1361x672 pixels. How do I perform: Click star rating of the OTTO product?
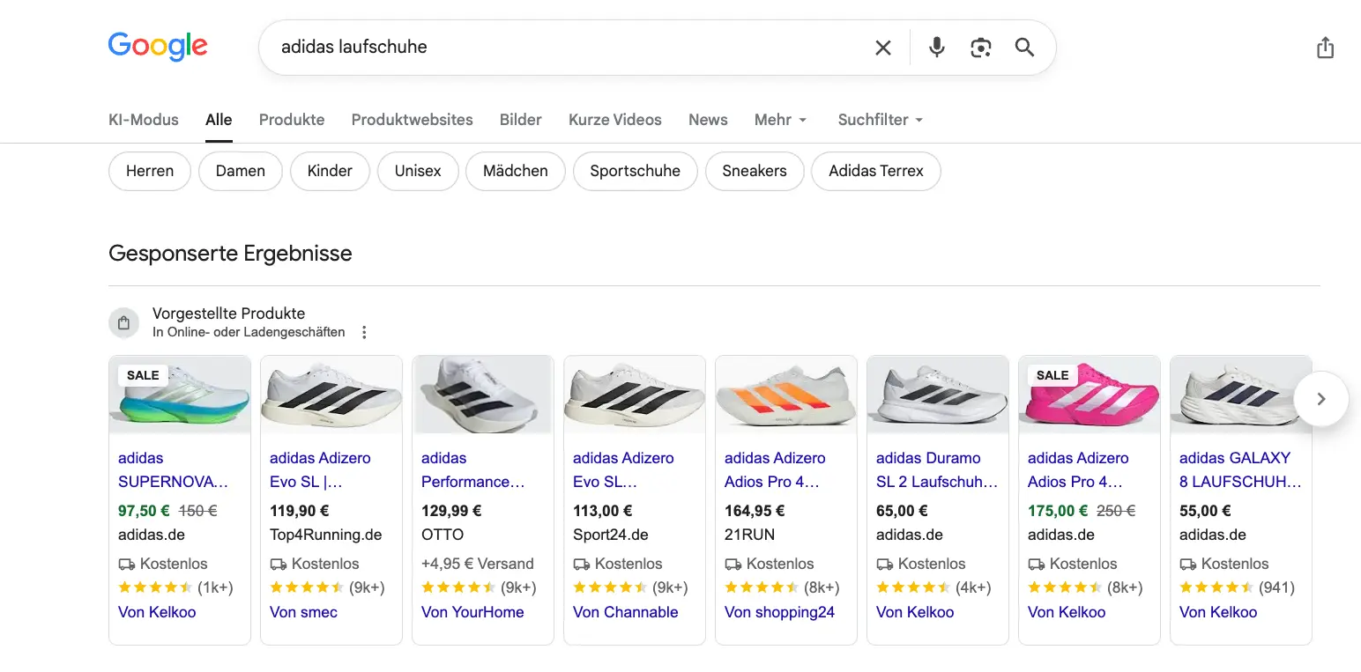tap(458, 587)
